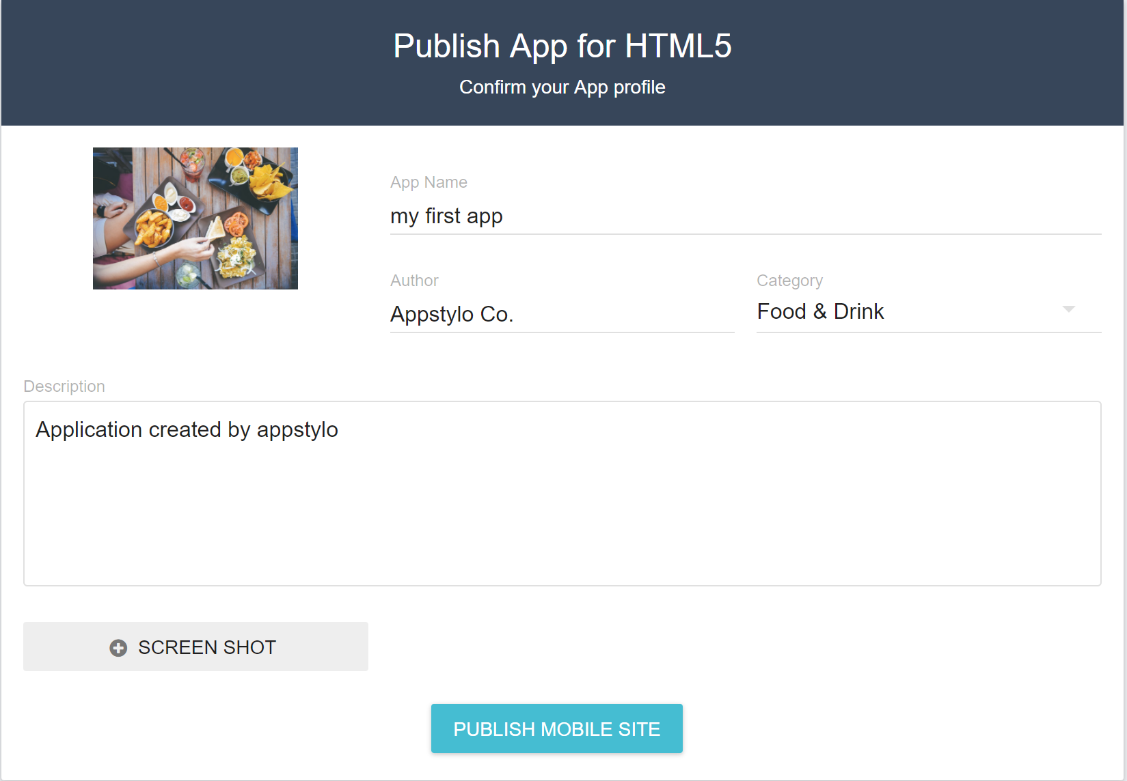
Task: Click the 'Author' label text
Action: 414,281
